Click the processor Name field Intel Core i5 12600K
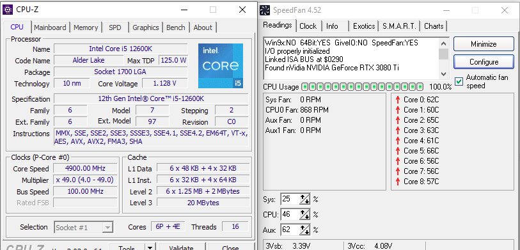520x250 pixels. (x=121, y=49)
